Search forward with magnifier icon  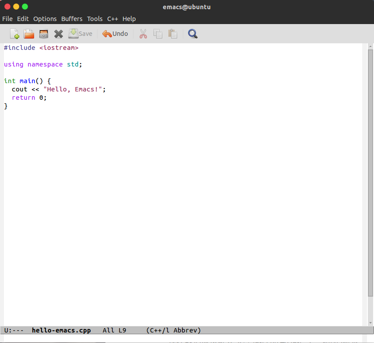click(193, 34)
